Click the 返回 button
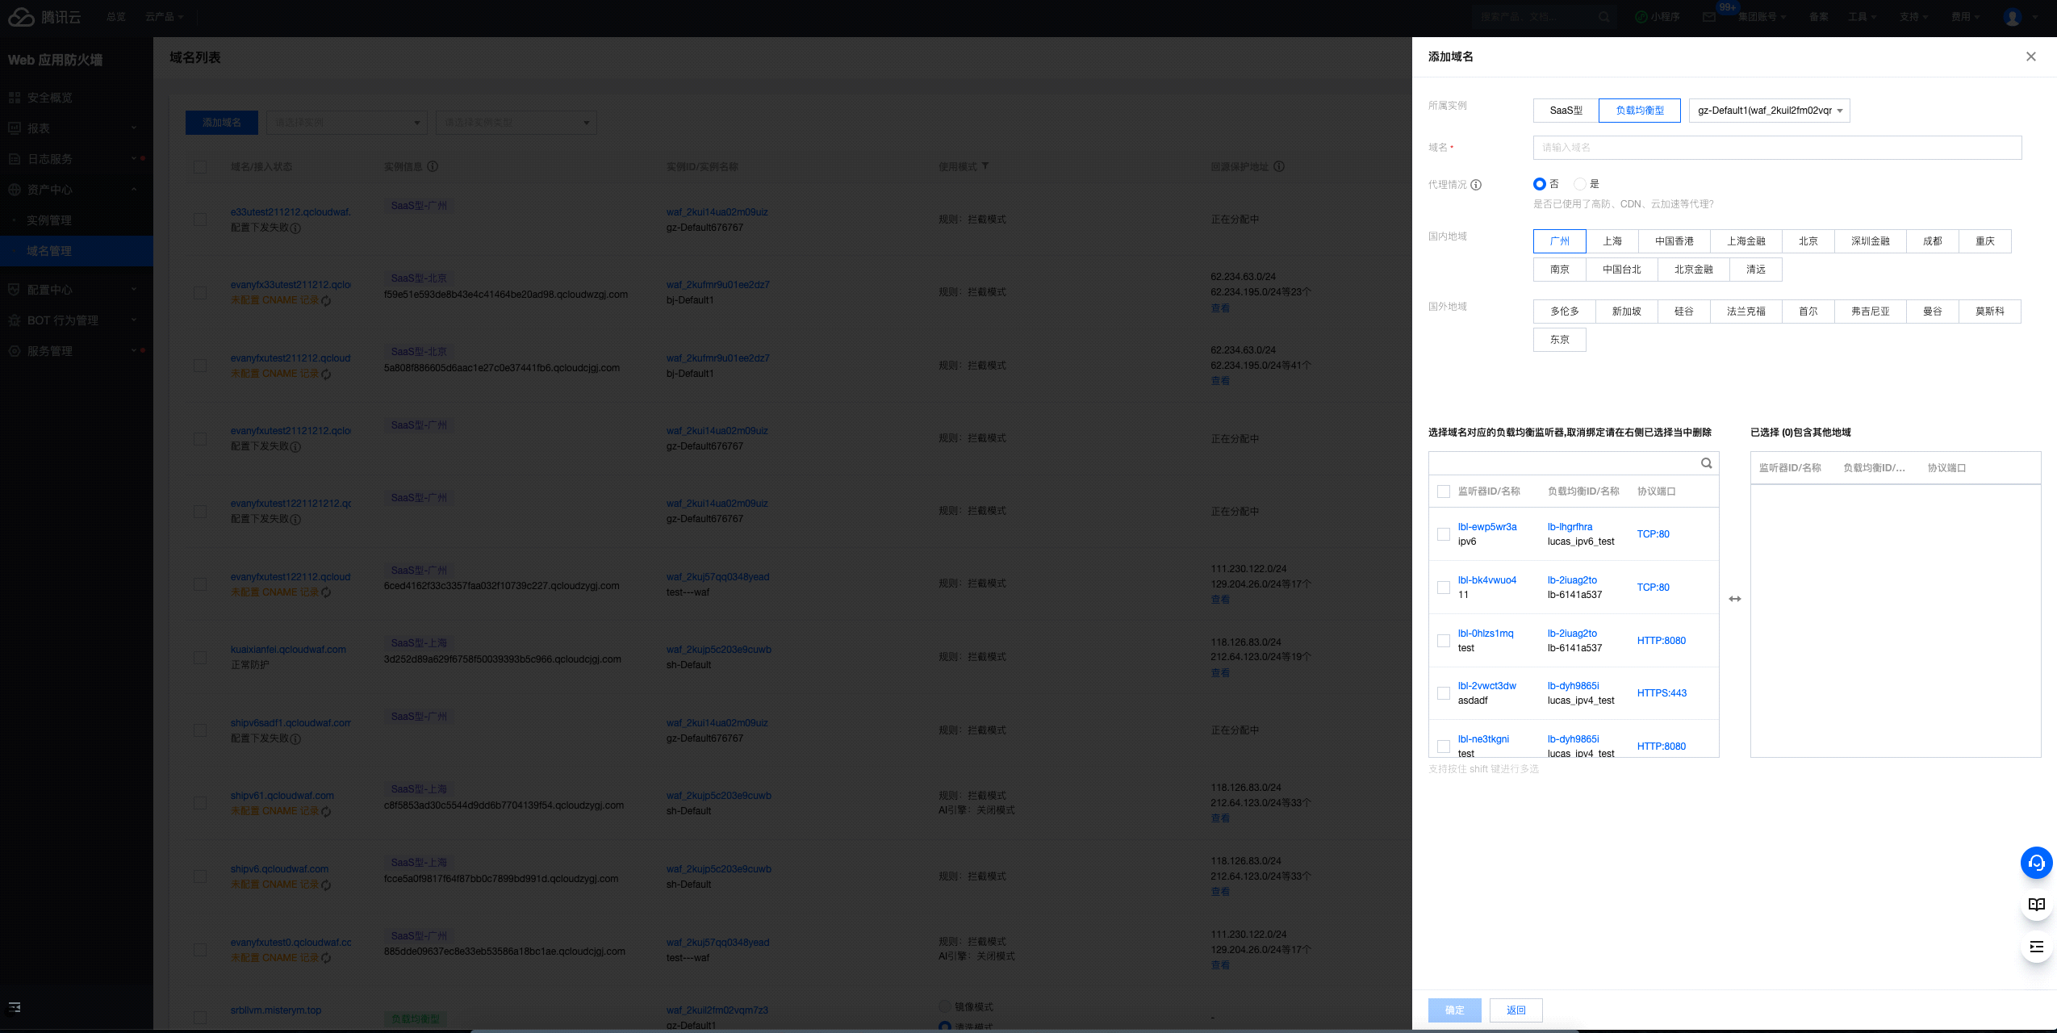The width and height of the screenshot is (2057, 1033). (1516, 1010)
